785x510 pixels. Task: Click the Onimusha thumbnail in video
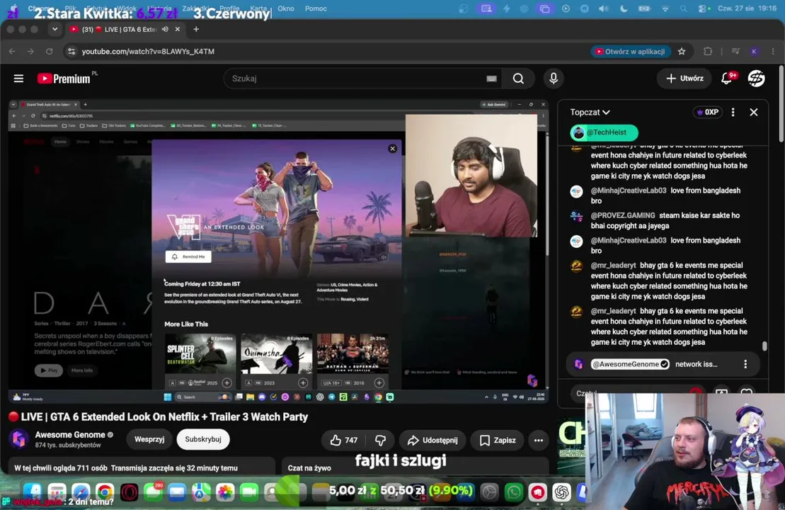[x=276, y=353]
